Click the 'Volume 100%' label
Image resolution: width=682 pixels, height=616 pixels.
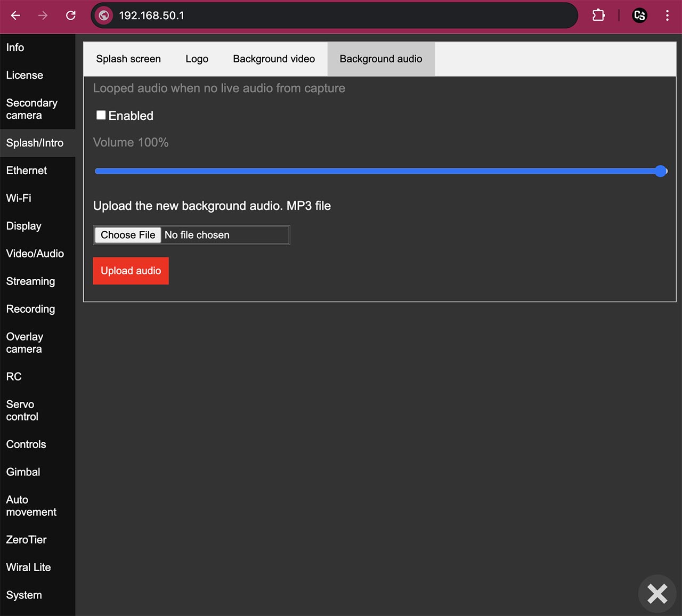[131, 142]
